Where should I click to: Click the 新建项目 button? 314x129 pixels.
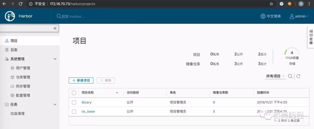81,80
